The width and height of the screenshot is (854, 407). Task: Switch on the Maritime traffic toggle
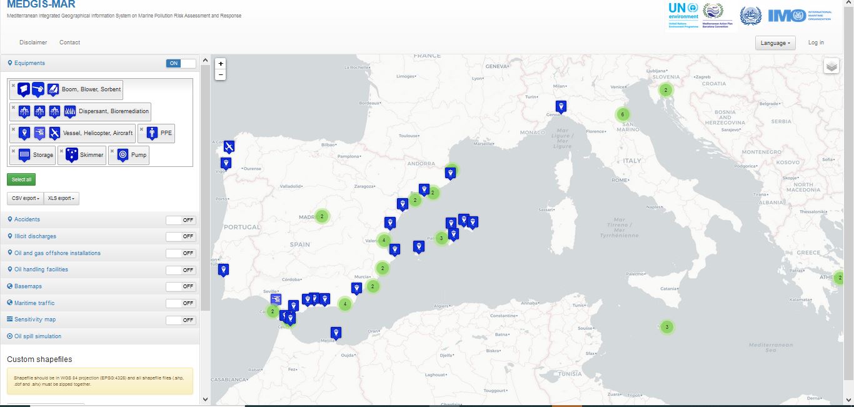181,303
